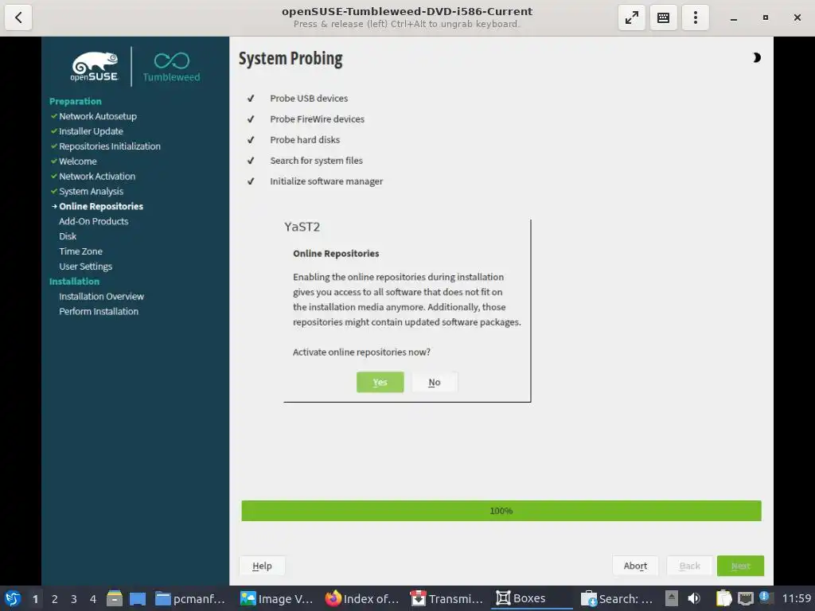Viewport: 815px width, 611px height.
Task: Click the Tumbleweed infinity logo
Action: click(172, 67)
